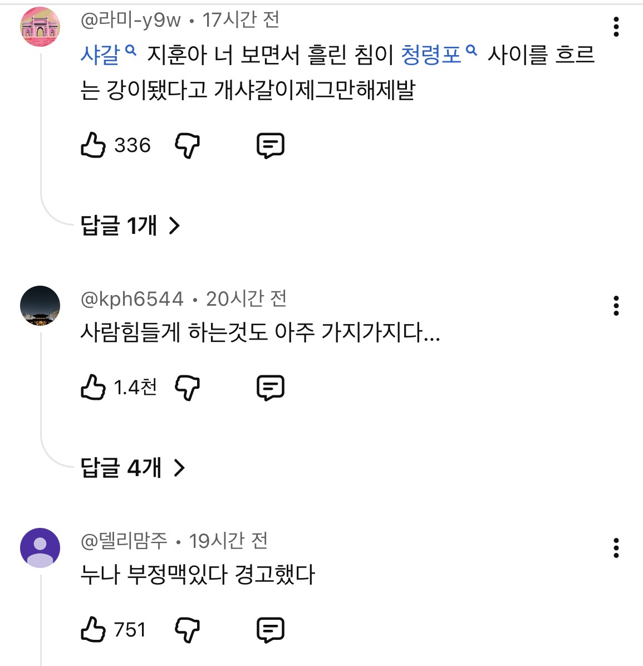The width and height of the screenshot is (643, 666).
Task: Like the comment by @델리맘주
Action: (93, 629)
